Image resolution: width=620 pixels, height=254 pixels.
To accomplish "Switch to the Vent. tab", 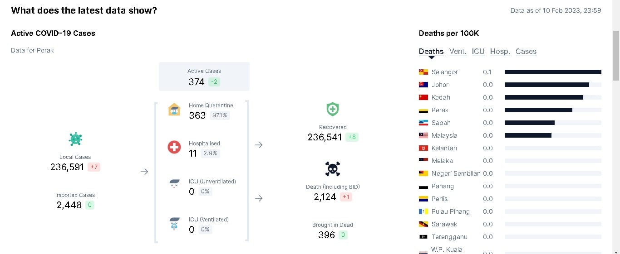I will (x=458, y=52).
